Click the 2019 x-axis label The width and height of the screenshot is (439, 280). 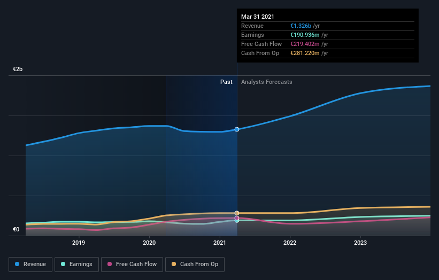pyautogui.click(x=79, y=243)
